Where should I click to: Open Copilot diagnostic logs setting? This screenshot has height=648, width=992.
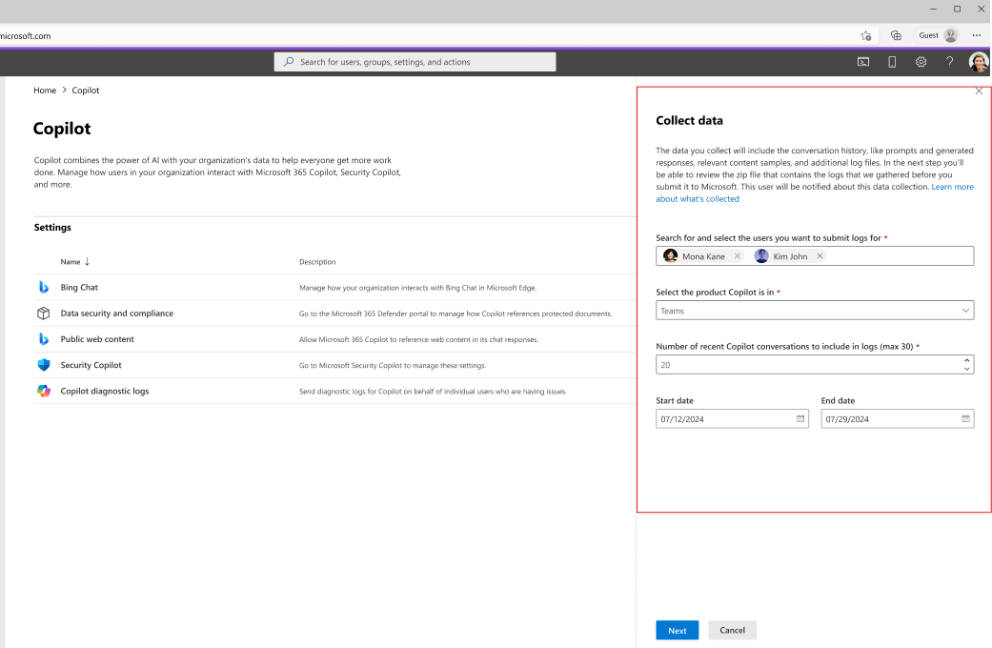105,391
